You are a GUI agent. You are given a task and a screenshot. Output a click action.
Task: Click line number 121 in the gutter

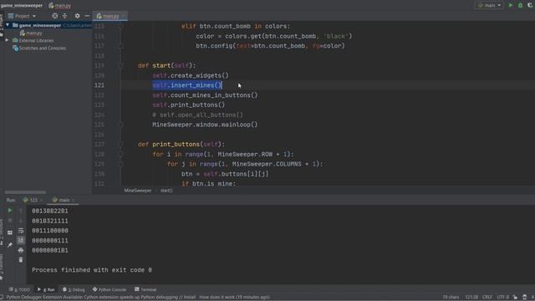click(99, 85)
